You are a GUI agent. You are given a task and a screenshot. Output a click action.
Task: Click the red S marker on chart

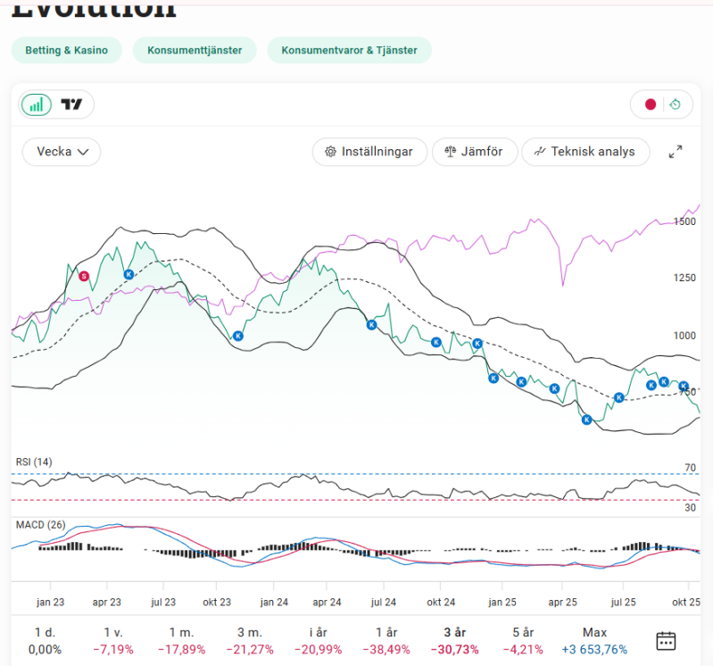click(x=84, y=276)
